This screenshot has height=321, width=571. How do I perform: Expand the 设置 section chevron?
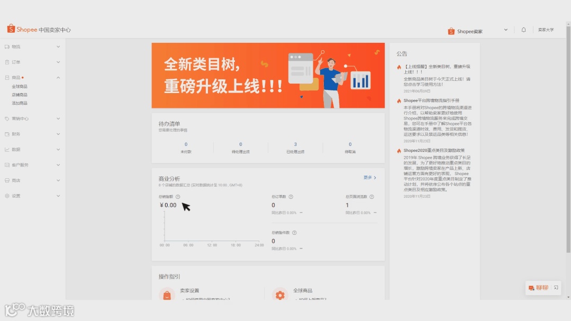pos(58,196)
